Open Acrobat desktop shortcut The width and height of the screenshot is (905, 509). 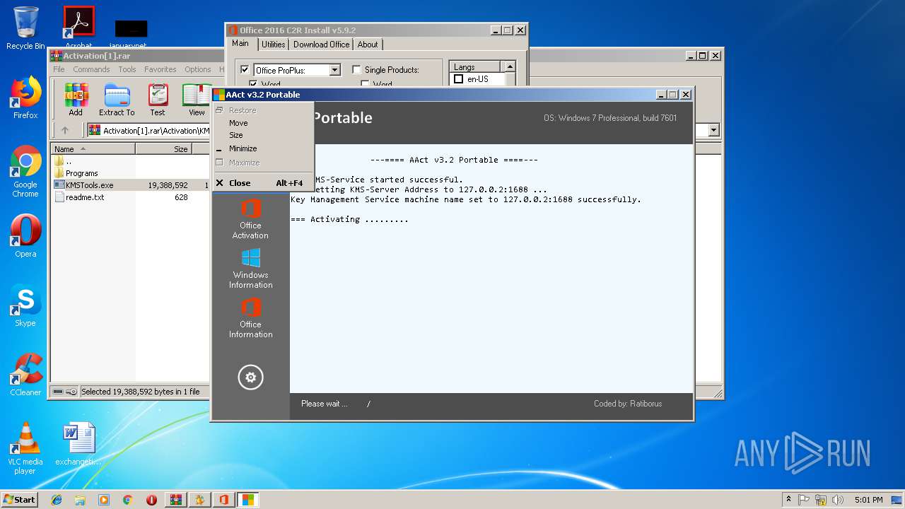(78, 28)
